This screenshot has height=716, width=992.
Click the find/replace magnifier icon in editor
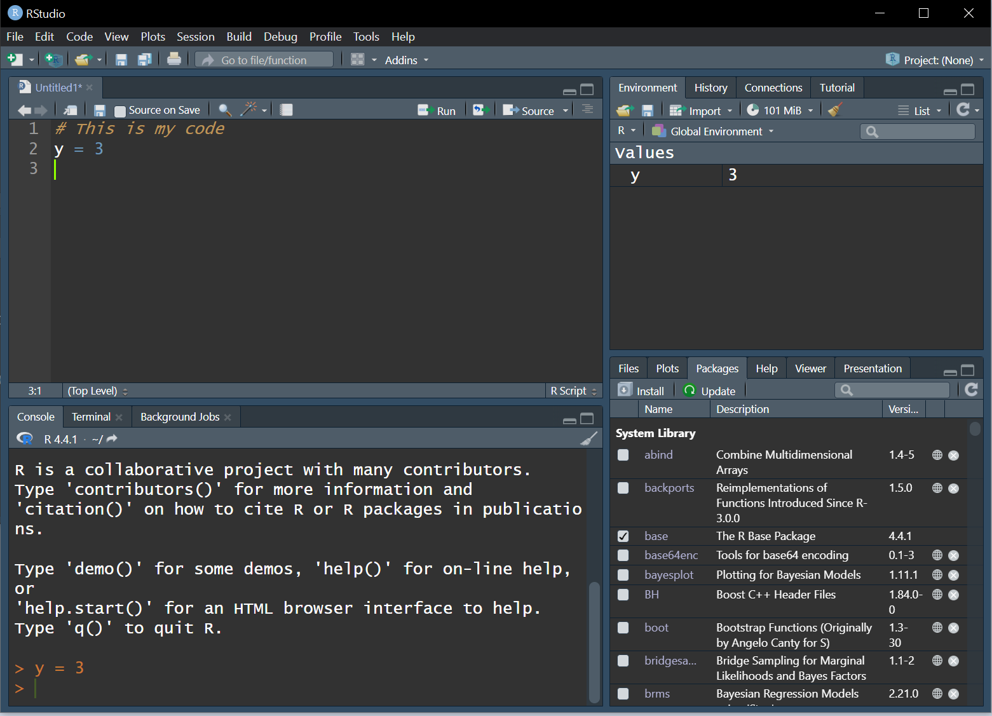[224, 110]
